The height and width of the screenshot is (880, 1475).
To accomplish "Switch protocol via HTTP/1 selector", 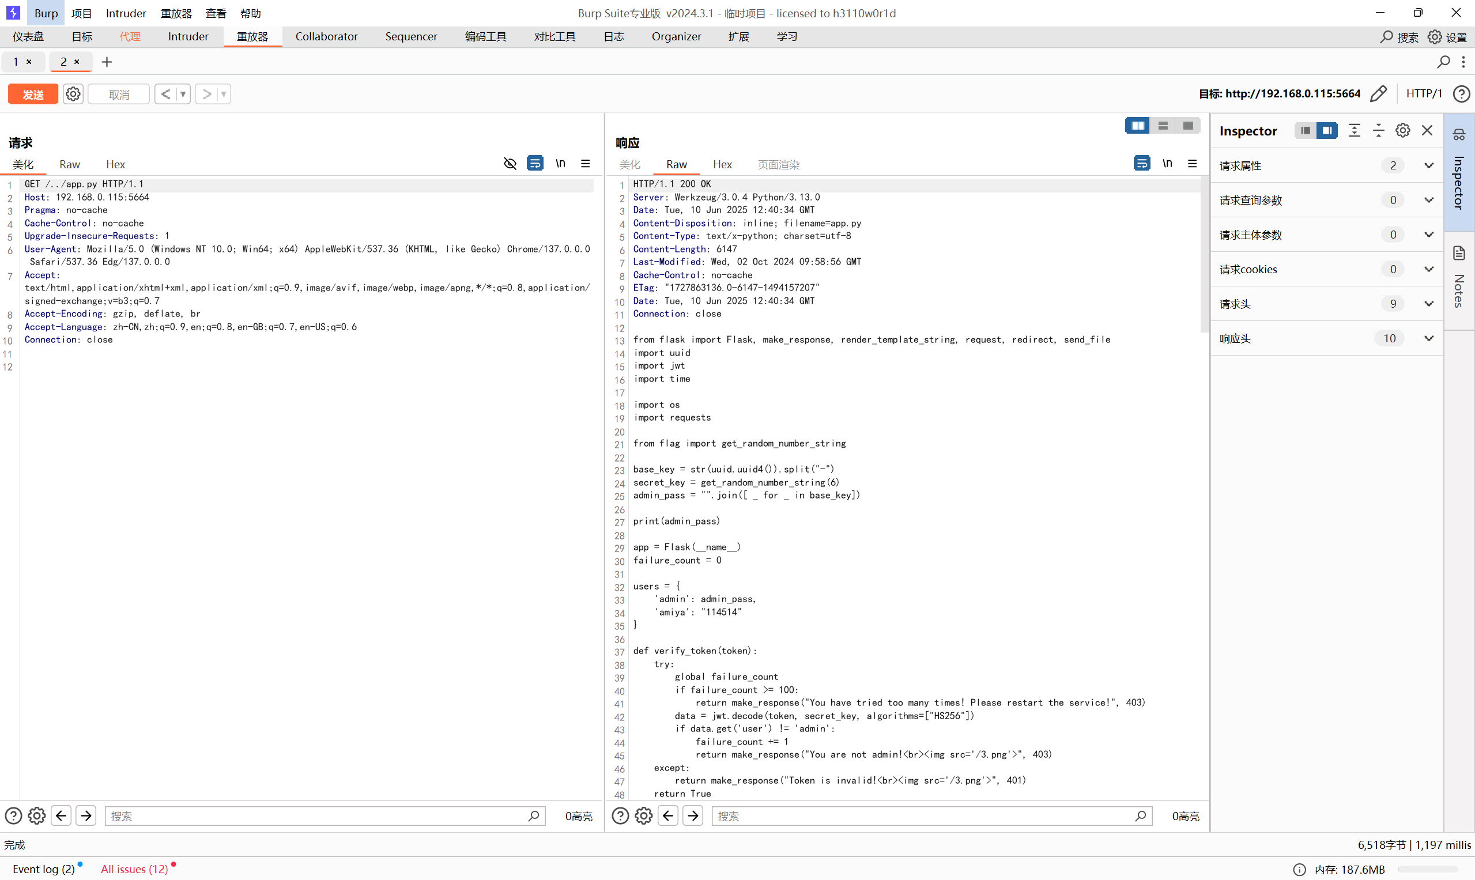I will 1424,94.
